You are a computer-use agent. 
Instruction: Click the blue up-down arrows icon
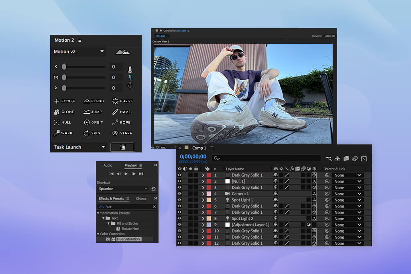click(130, 77)
